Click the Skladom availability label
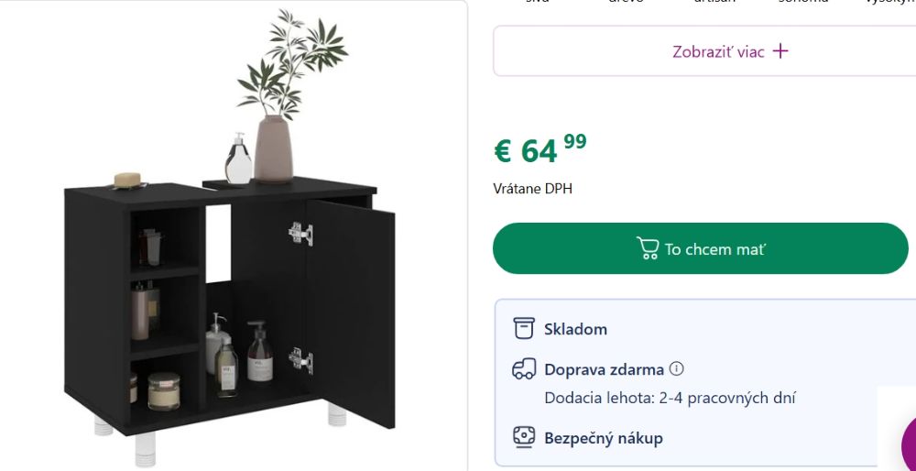 click(575, 329)
